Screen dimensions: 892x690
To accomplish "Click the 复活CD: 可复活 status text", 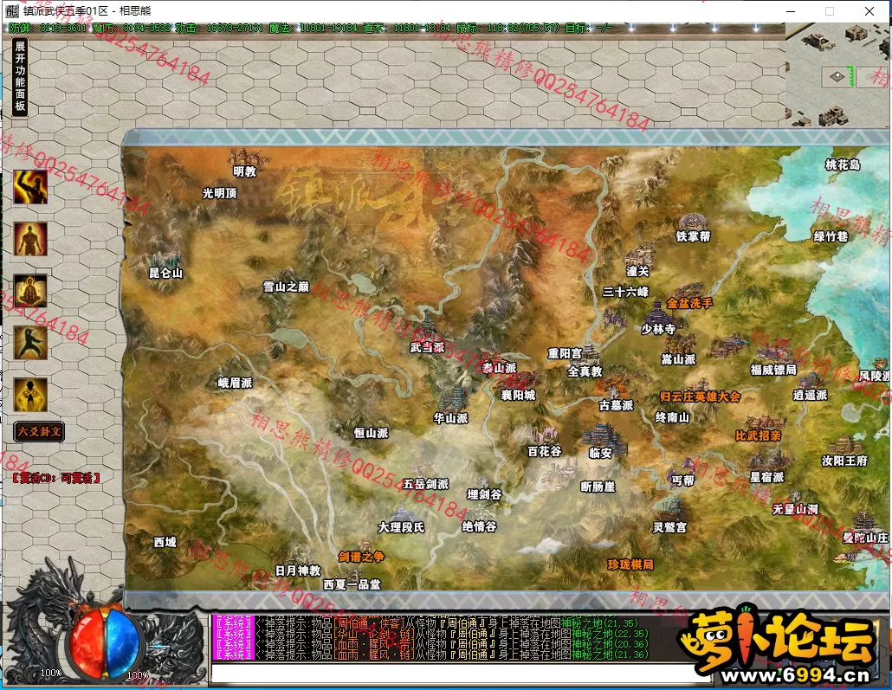I will pyautogui.click(x=56, y=478).
